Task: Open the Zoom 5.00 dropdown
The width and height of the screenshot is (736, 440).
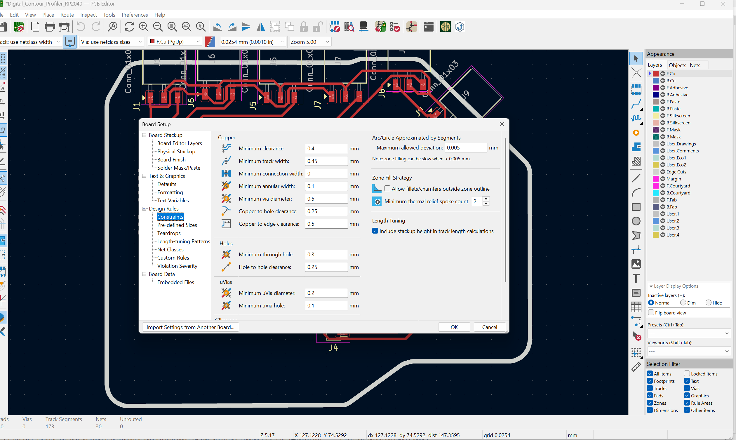Action: (310, 42)
